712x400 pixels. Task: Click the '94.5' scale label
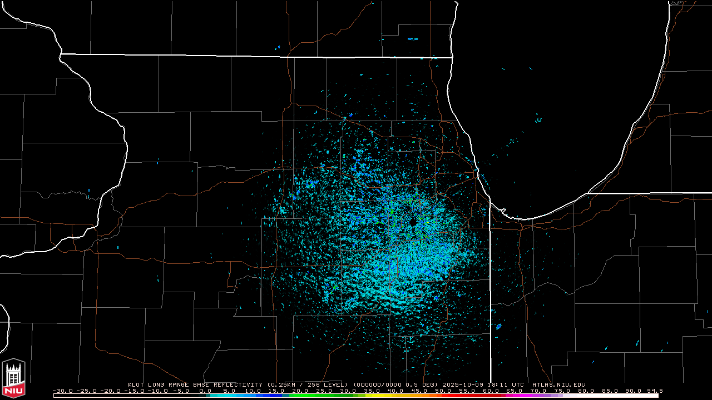point(655,391)
